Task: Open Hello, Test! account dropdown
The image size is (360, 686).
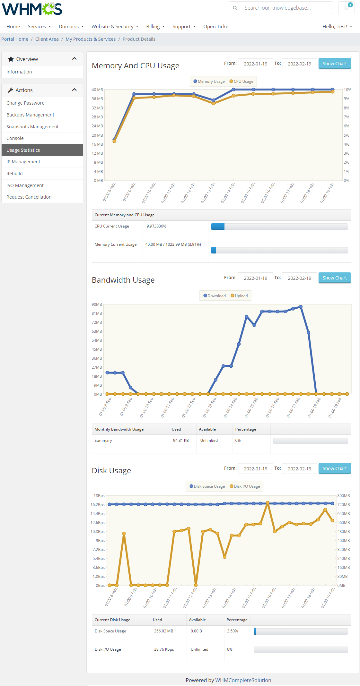Action: coord(337,27)
